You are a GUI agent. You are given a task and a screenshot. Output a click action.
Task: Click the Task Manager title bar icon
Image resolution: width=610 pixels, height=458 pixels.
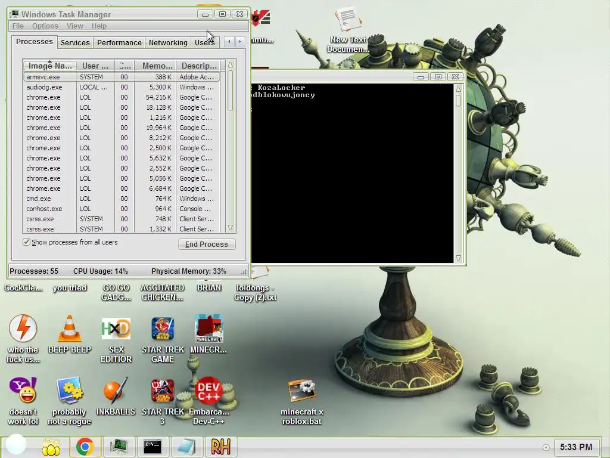tap(15, 14)
